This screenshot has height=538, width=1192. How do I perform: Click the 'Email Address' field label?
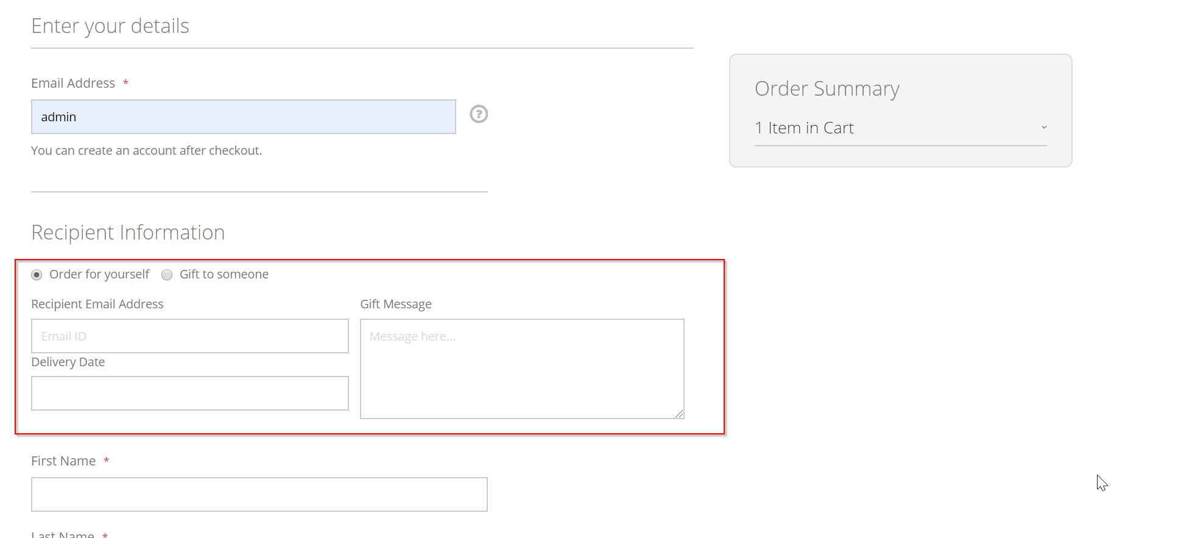[x=73, y=83]
